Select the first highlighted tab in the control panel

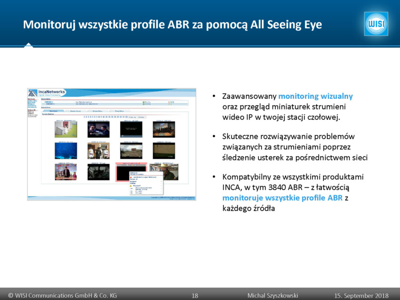(53, 110)
